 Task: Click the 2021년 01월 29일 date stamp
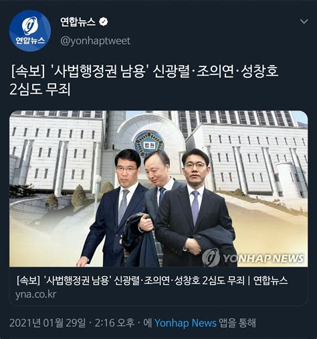[47, 323]
